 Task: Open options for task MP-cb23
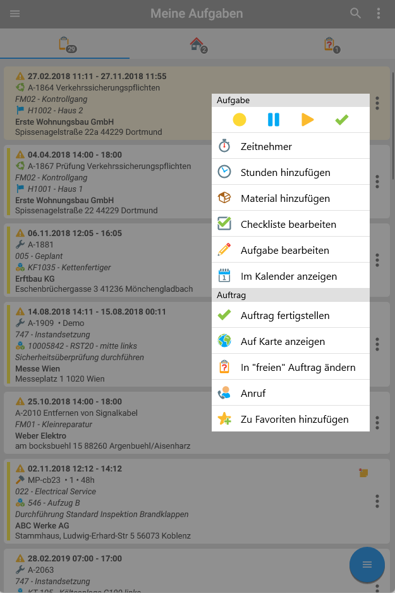click(x=377, y=501)
